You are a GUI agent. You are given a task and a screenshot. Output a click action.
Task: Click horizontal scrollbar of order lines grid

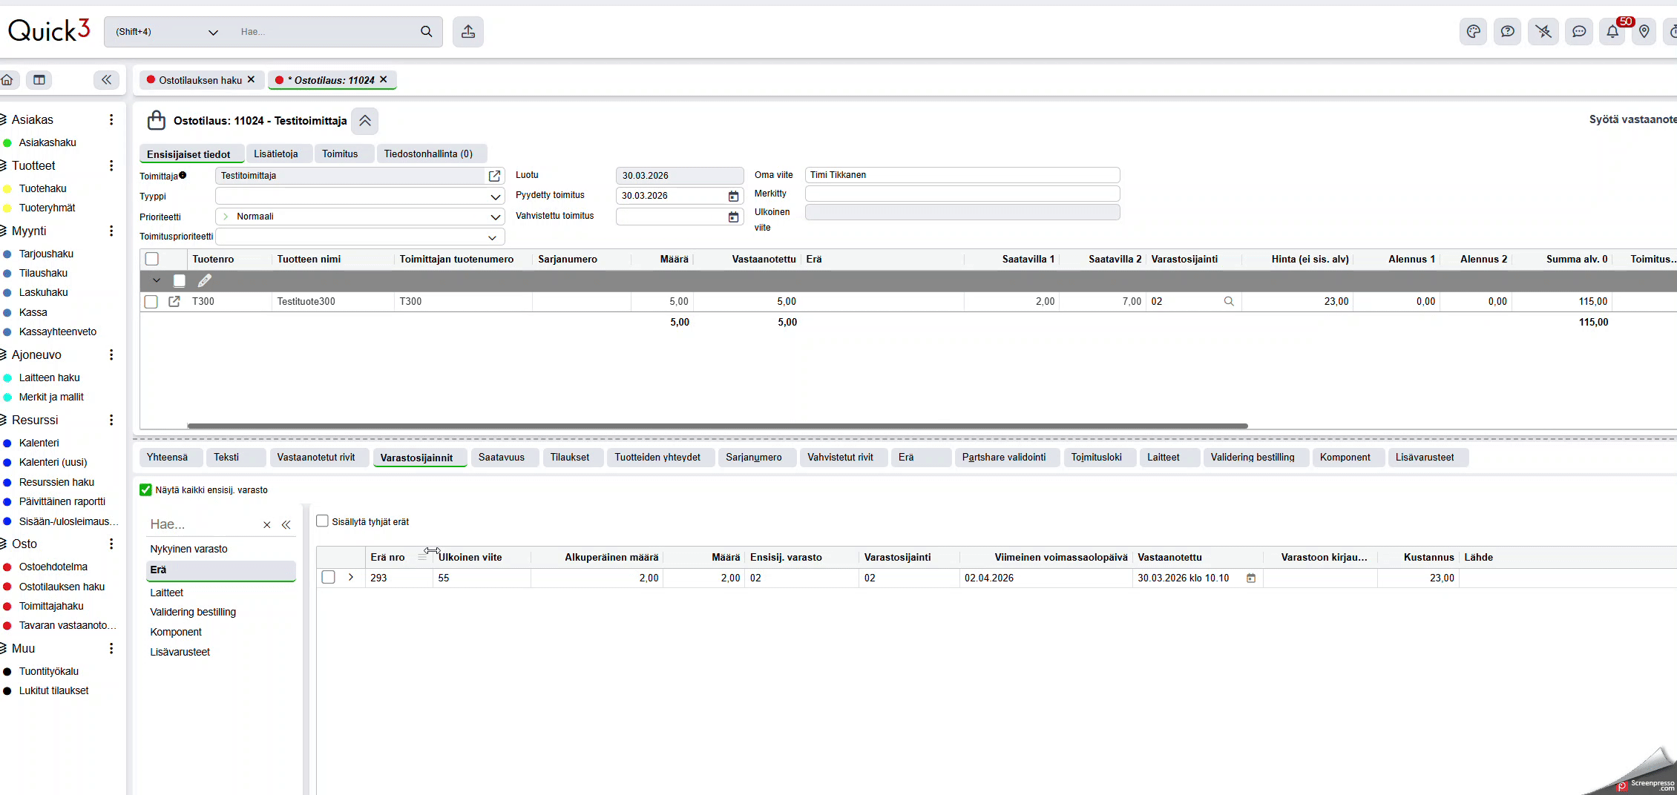[717, 426]
